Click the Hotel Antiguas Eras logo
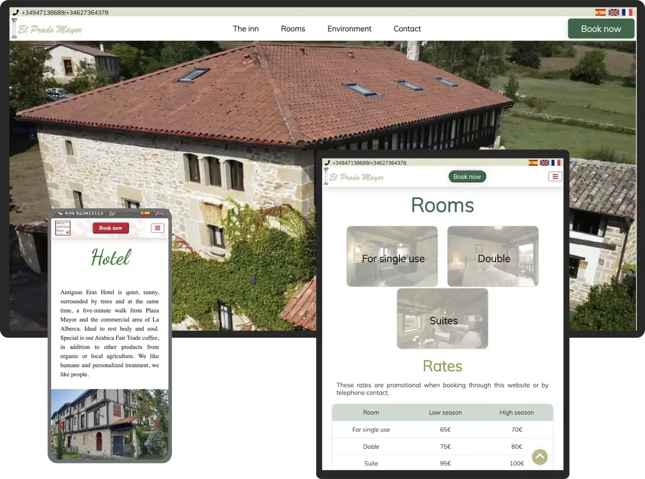Viewport: 645px width, 479px height. (63, 228)
